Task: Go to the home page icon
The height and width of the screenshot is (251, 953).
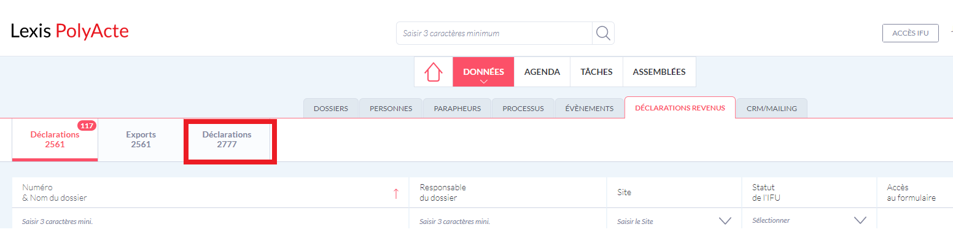Action: [x=434, y=72]
